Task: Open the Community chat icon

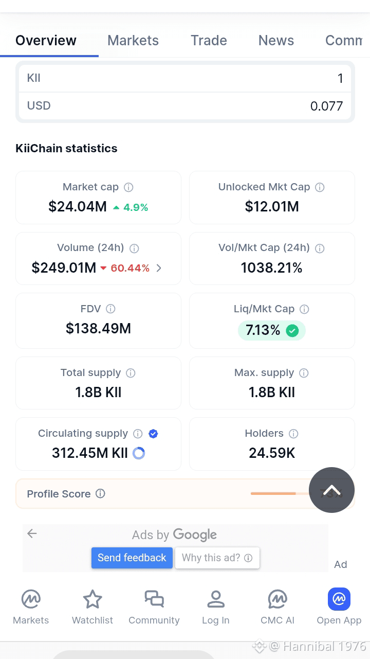Action: (154, 599)
